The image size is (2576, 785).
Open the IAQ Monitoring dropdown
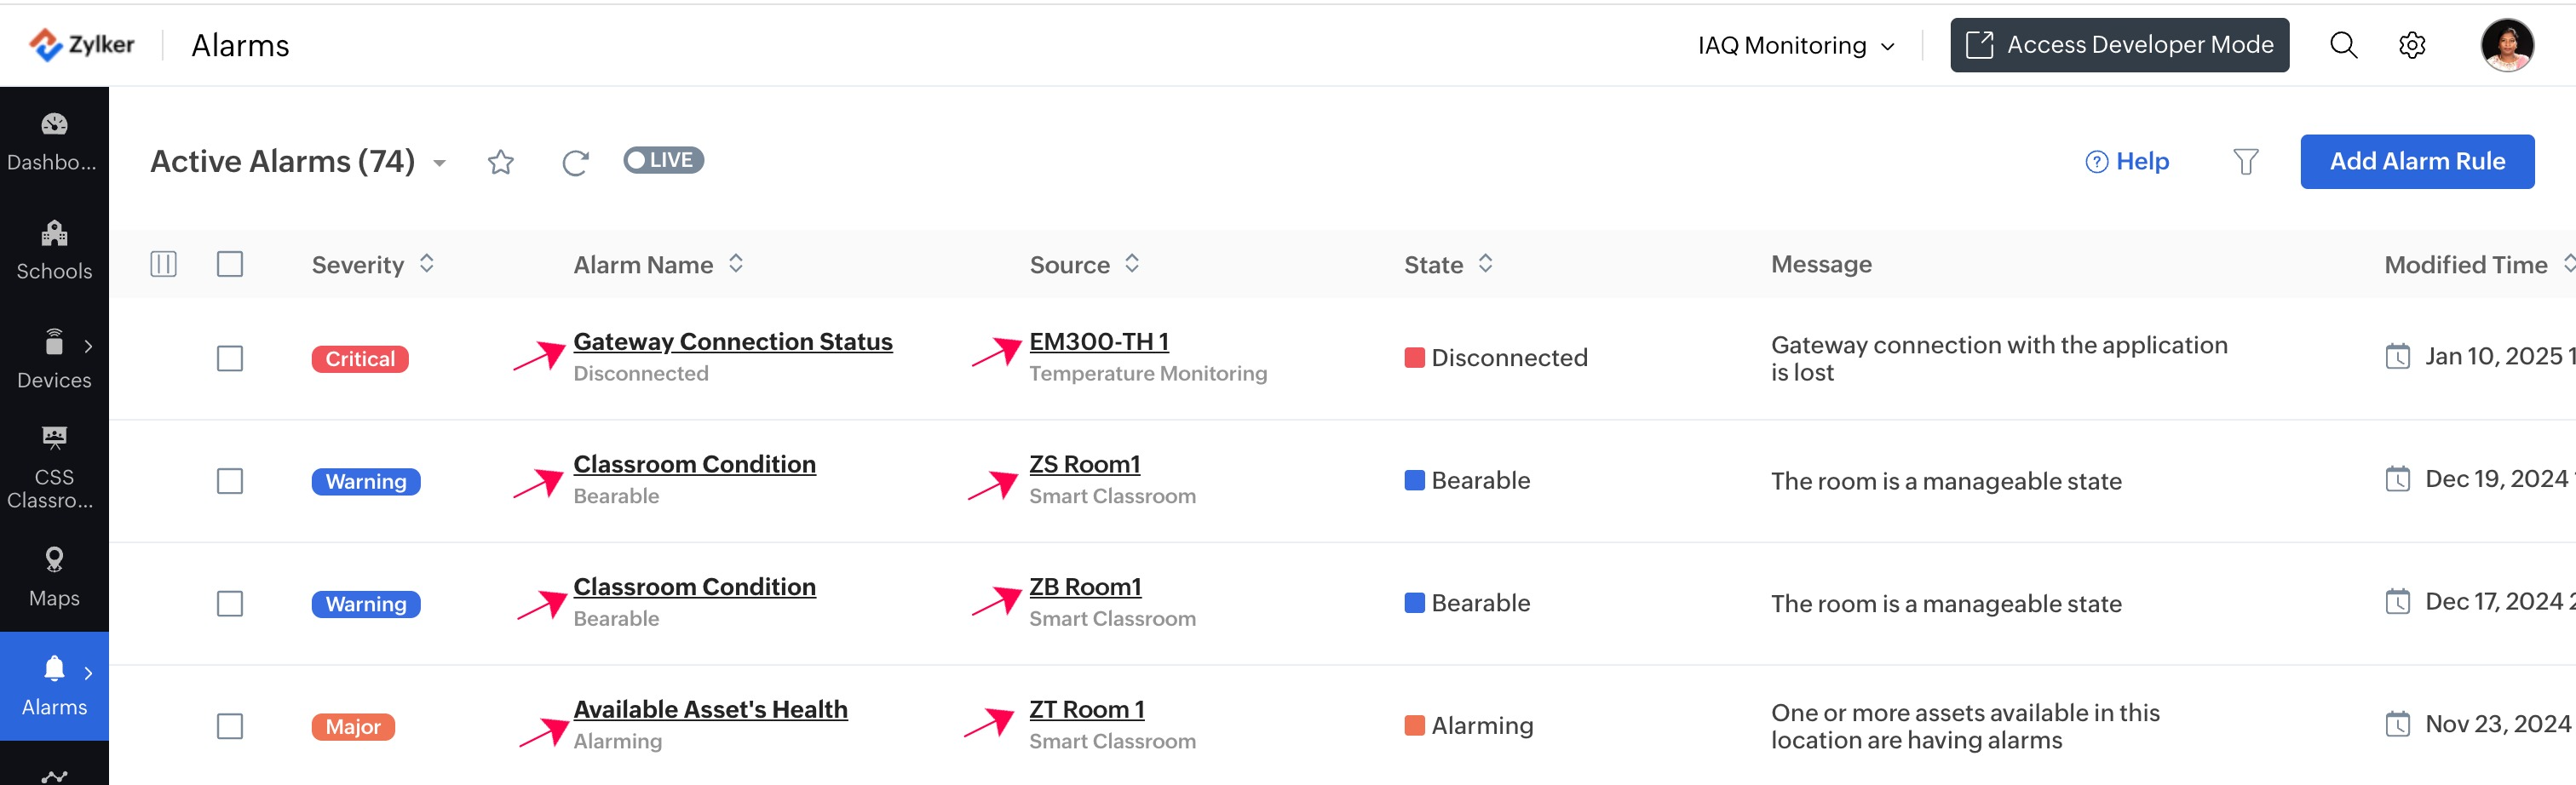tap(1795, 45)
